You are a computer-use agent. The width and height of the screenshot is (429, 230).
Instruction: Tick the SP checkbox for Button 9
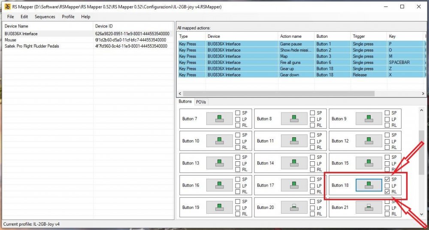tap(387, 113)
